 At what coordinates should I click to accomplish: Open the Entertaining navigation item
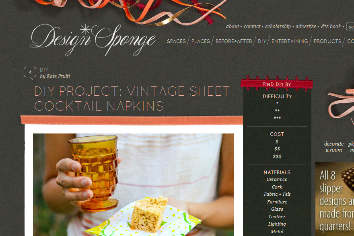point(290,41)
